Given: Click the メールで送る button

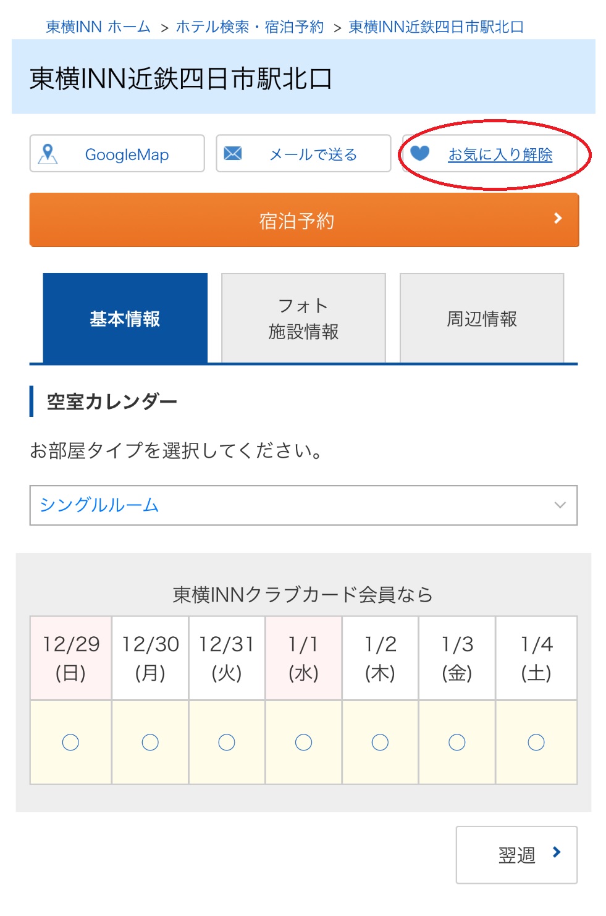Looking at the screenshot, I should (303, 153).
